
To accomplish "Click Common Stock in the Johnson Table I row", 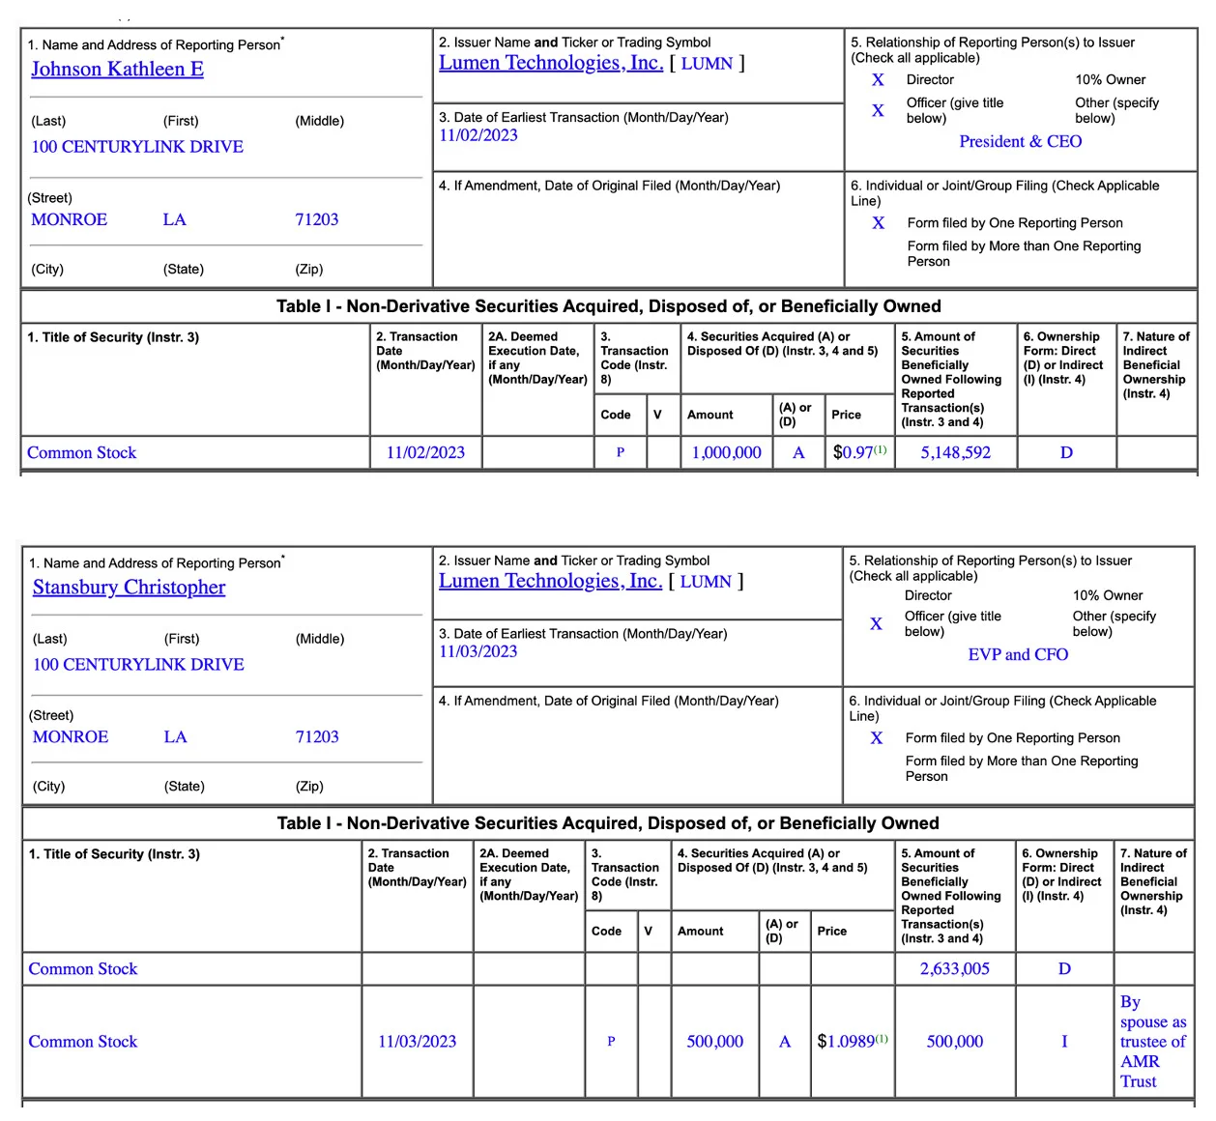I will coord(81,452).
